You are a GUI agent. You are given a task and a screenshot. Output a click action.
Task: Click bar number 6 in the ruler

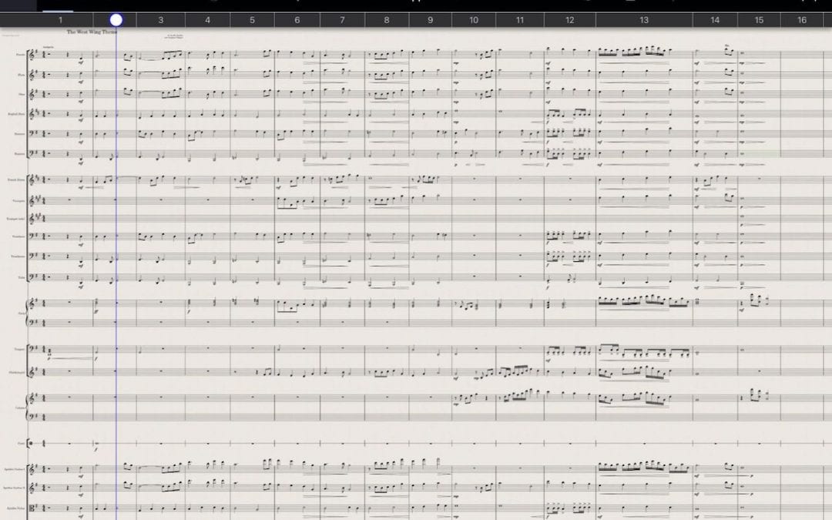click(x=297, y=20)
